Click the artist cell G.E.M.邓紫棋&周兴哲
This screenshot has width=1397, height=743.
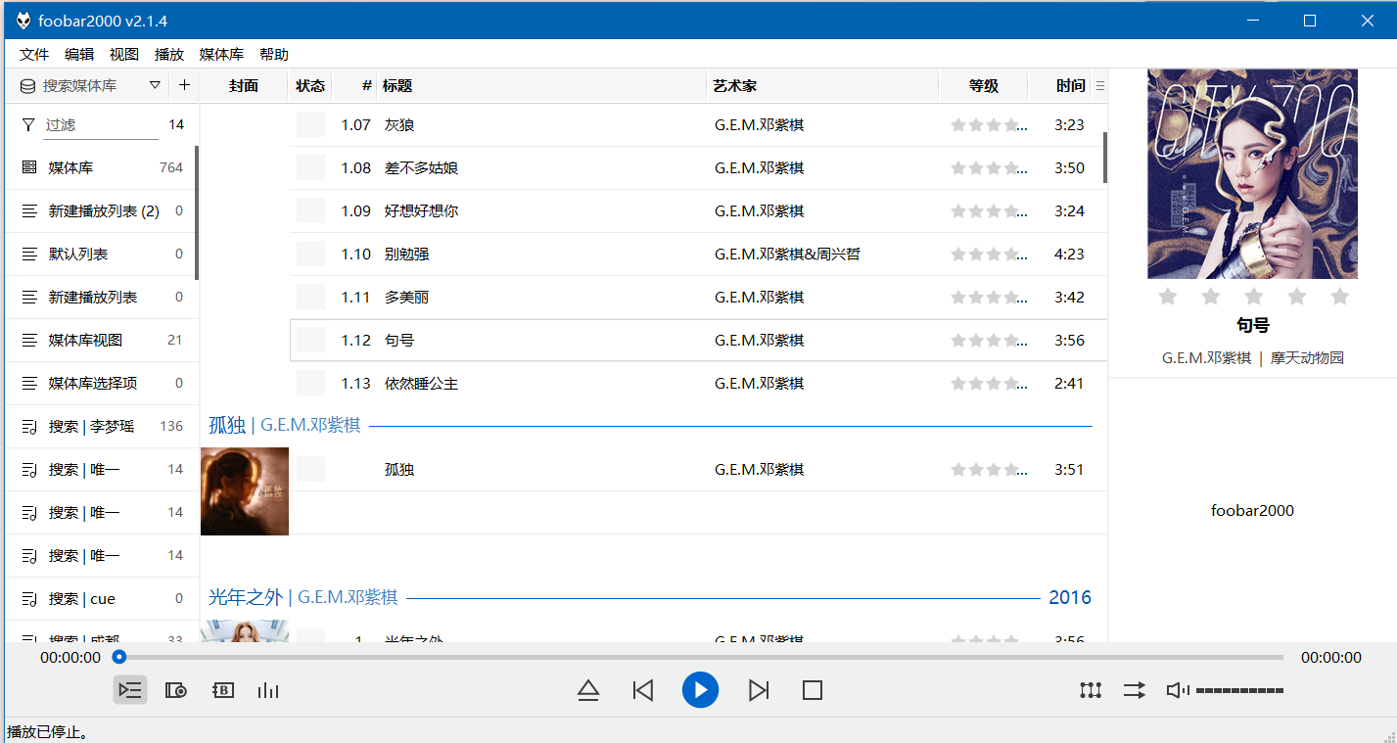click(x=787, y=255)
